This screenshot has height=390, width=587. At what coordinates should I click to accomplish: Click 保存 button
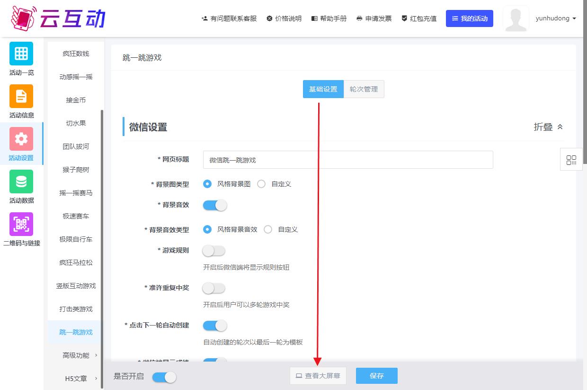tap(377, 376)
